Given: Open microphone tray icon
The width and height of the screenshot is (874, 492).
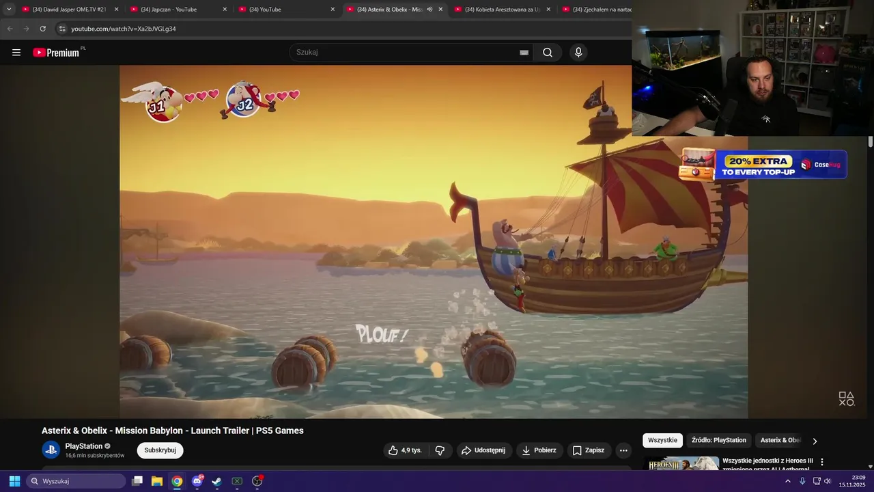Looking at the screenshot, I should 802,481.
